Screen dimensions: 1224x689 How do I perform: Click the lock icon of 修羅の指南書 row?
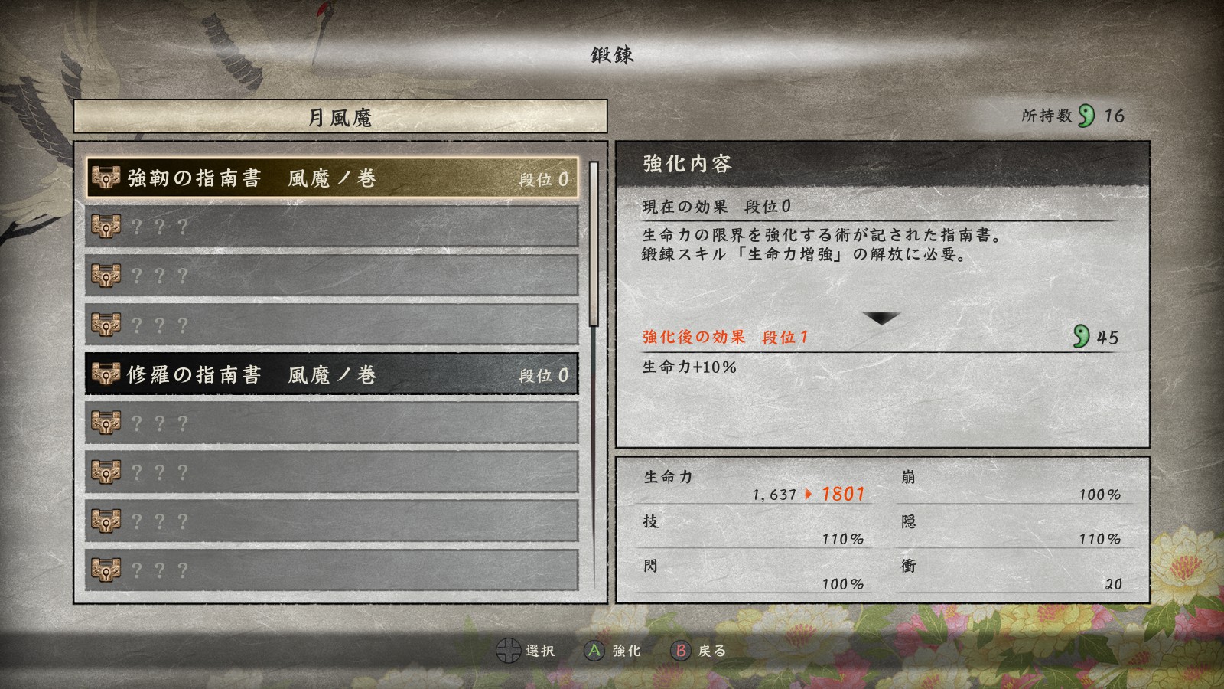[106, 374]
